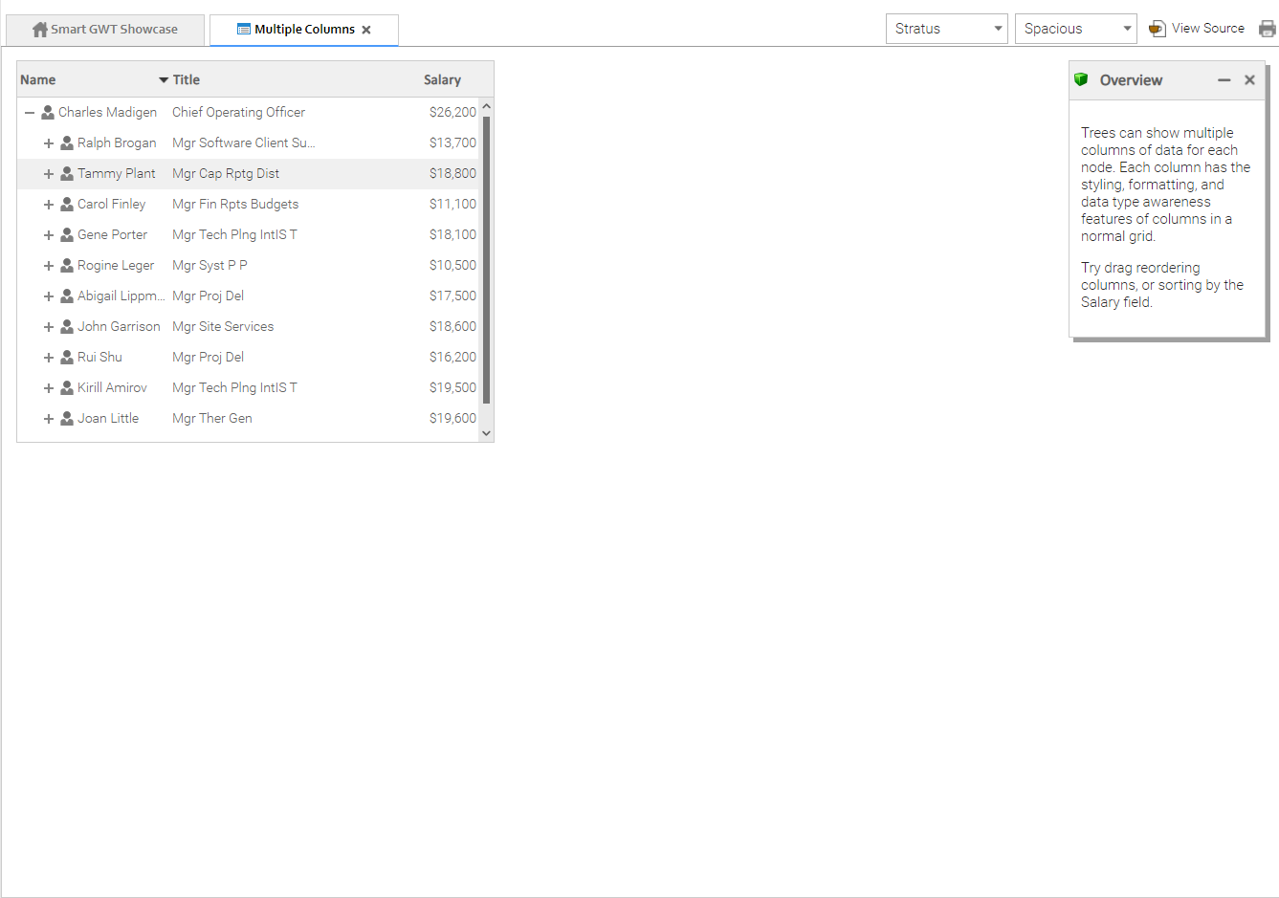Close the Multiple Columns tab
The height and width of the screenshot is (898, 1279).
click(x=366, y=30)
